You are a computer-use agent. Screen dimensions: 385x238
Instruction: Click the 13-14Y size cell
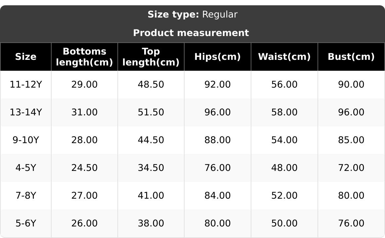click(x=26, y=112)
